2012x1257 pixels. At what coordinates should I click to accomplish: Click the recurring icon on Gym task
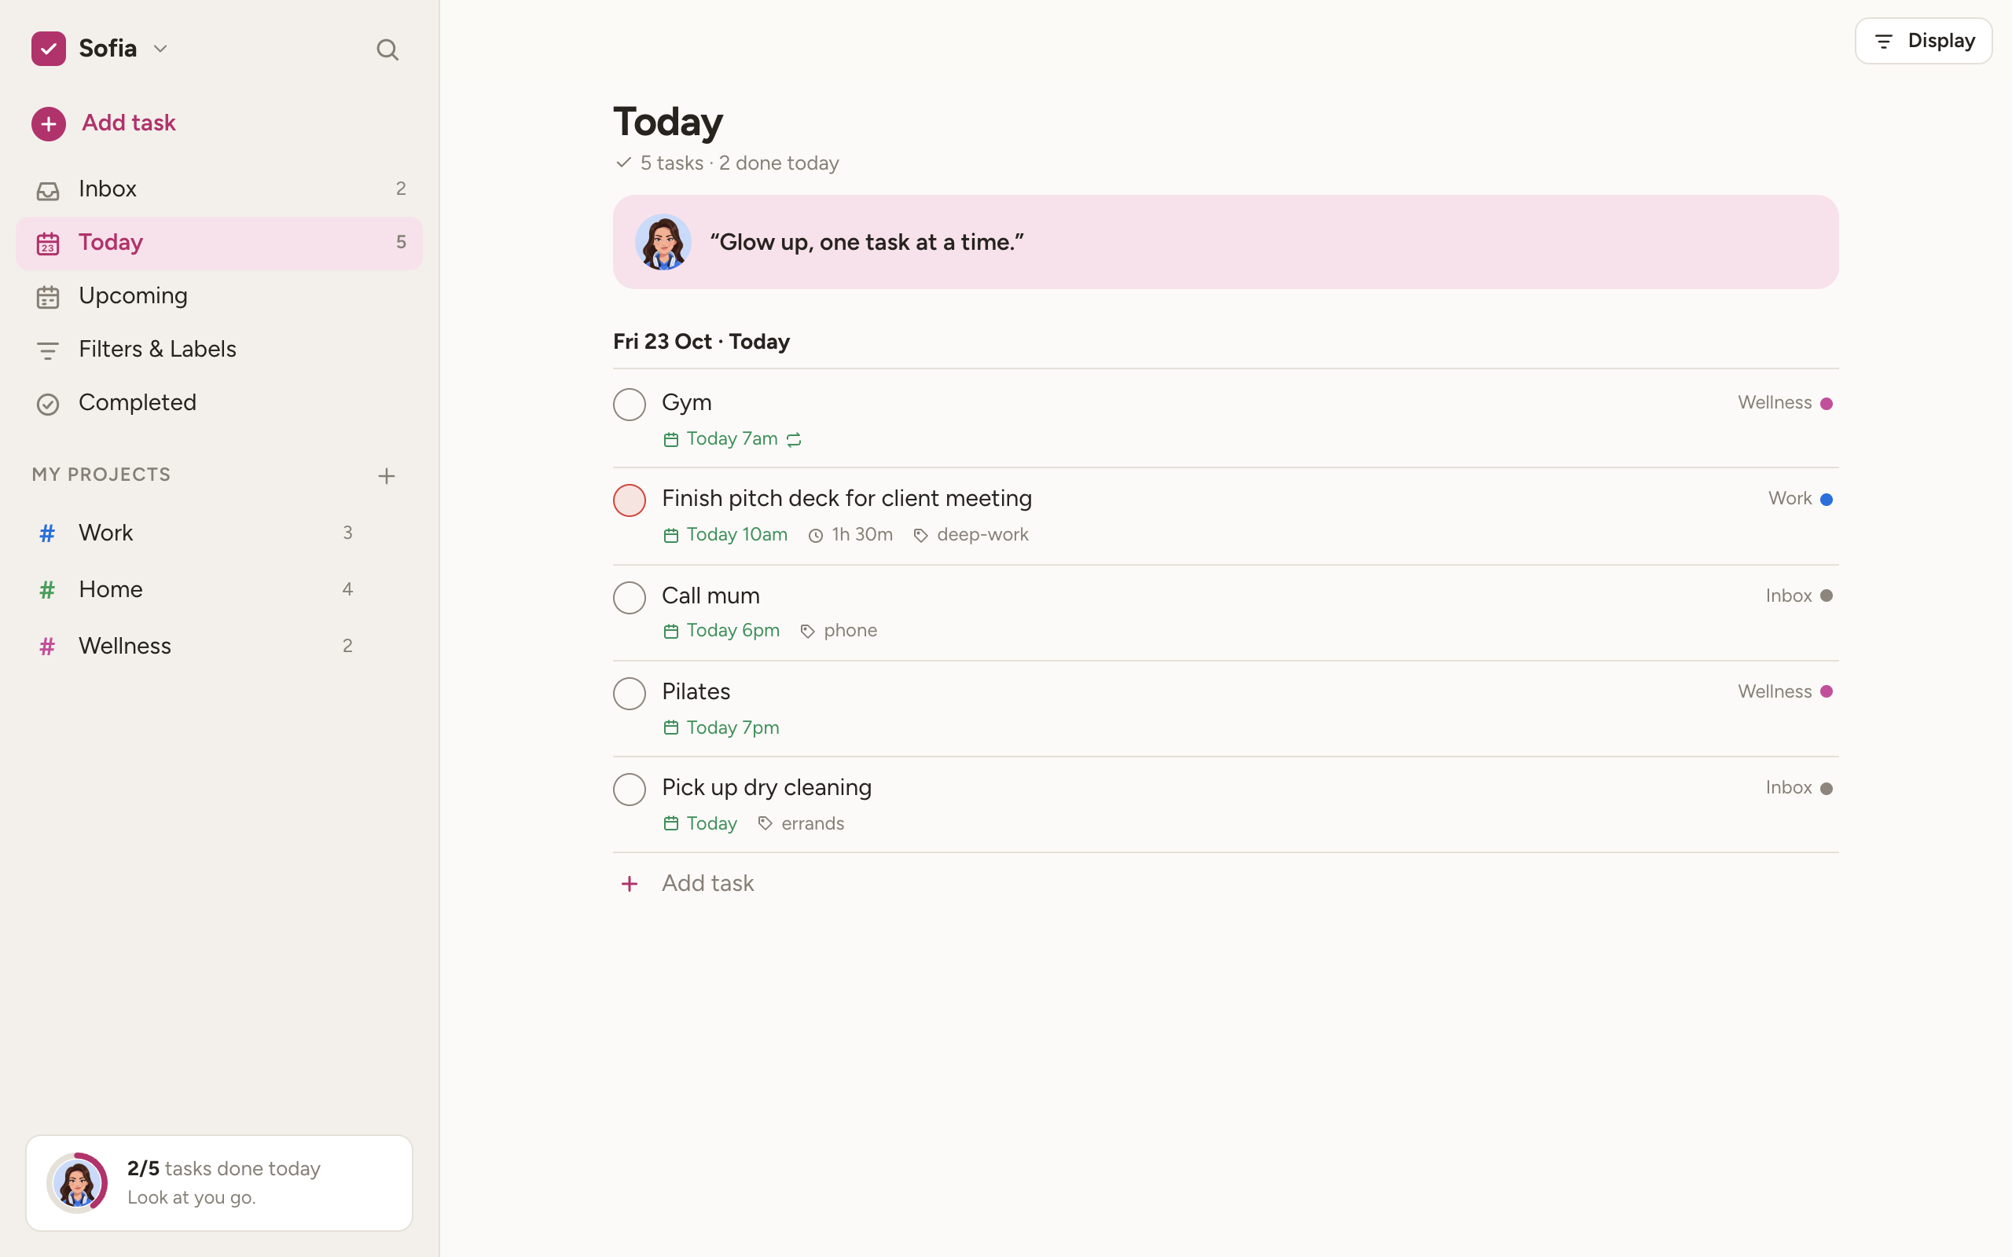pos(794,440)
